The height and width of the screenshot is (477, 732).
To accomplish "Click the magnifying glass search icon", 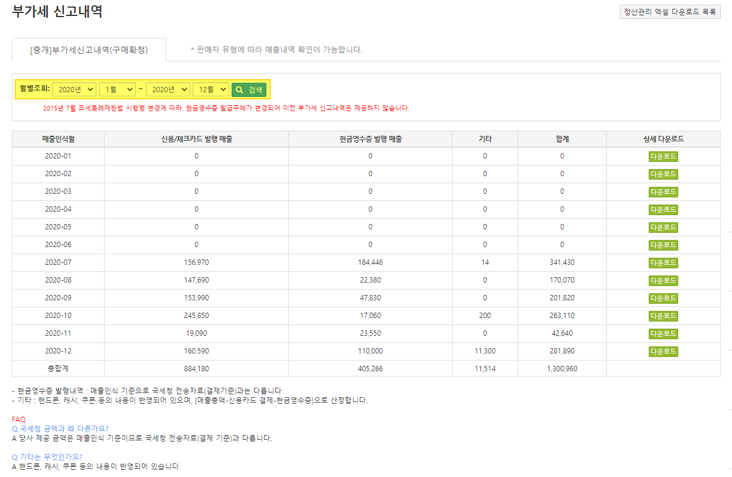I will click(x=238, y=89).
